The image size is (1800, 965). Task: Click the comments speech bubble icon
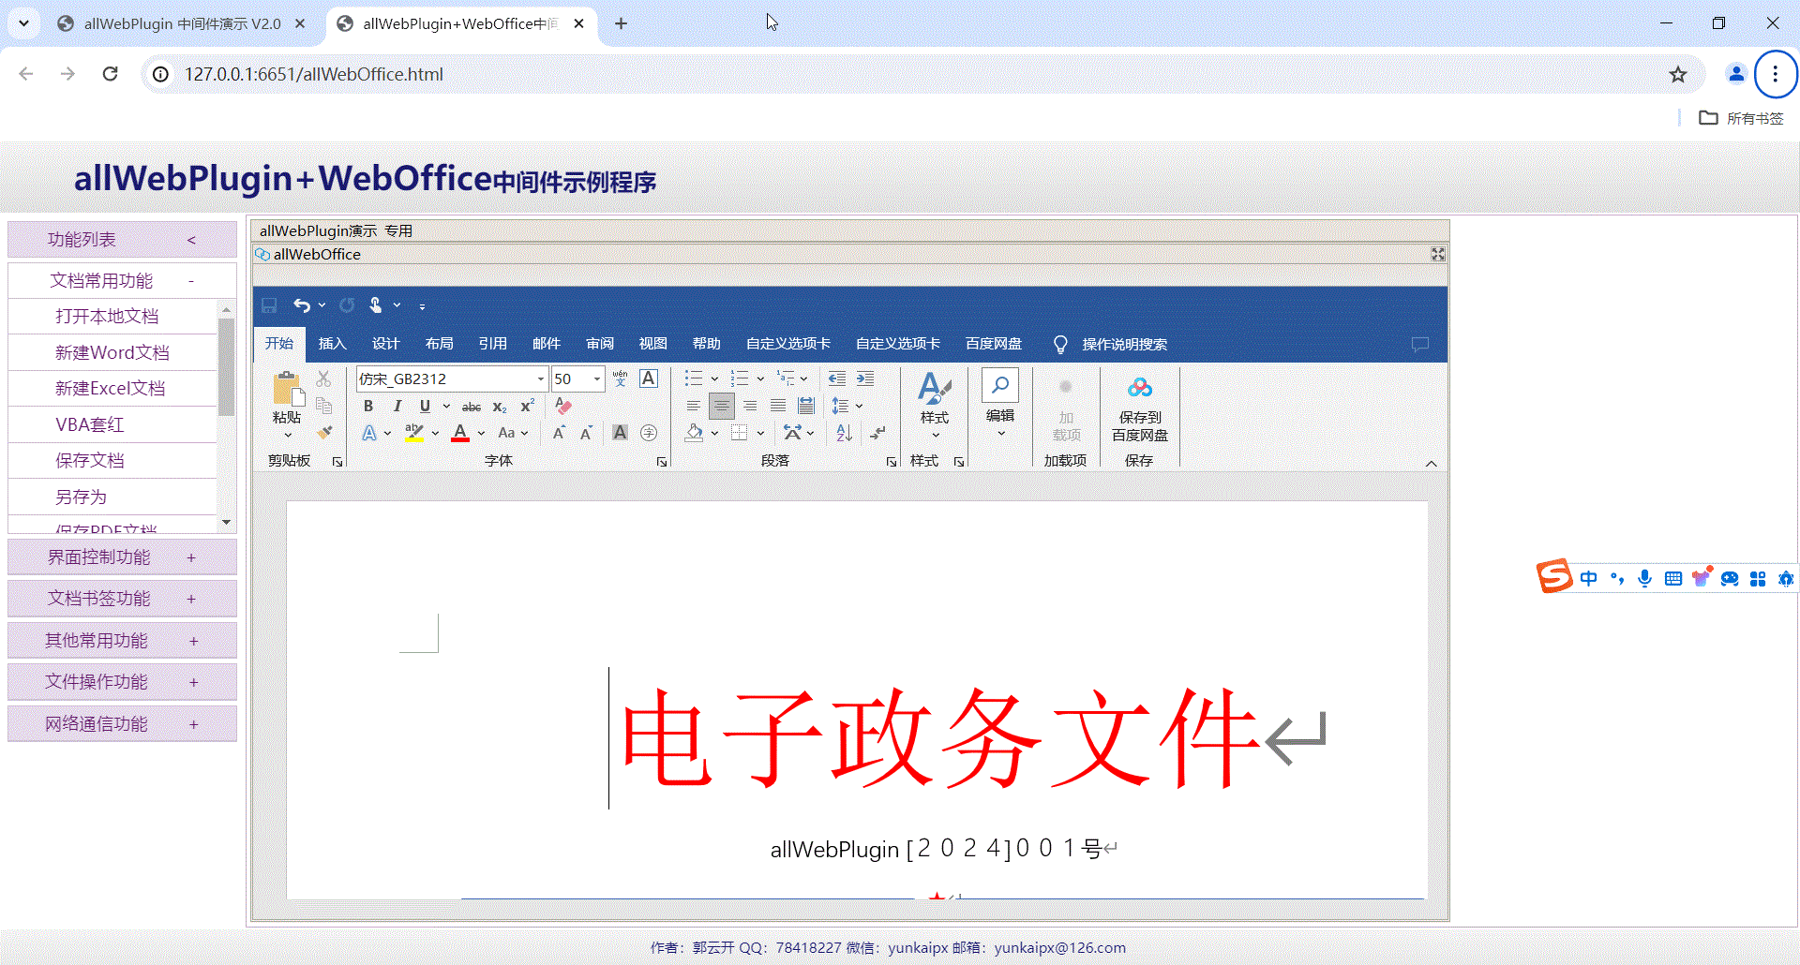[x=1420, y=345]
